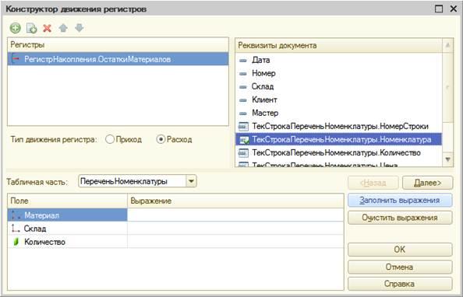This screenshot has width=463, height=297.
Task: Select the Дата attribute
Action: pyautogui.click(x=339, y=60)
